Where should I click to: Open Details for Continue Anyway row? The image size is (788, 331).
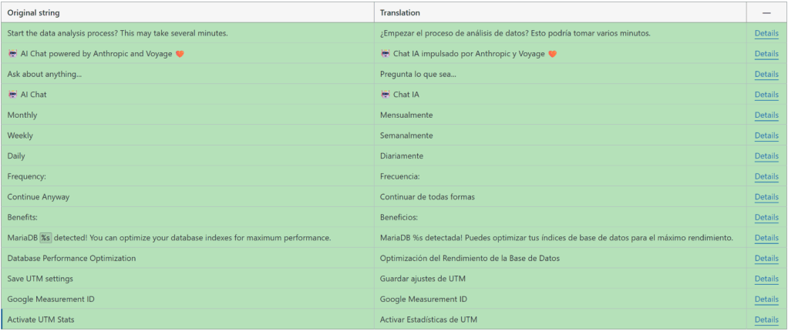tap(766, 197)
